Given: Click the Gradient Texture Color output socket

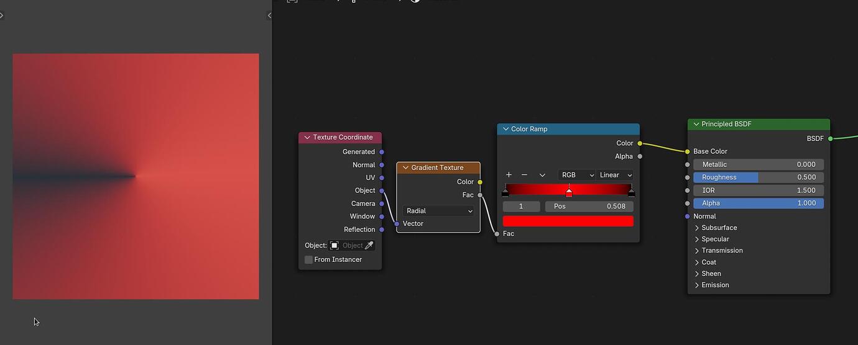Looking at the screenshot, I should pos(480,182).
